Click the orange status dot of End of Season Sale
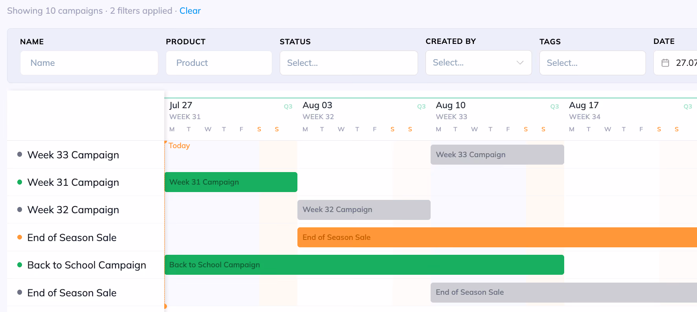This screenshot has height=312, width=697. [20, 237]
